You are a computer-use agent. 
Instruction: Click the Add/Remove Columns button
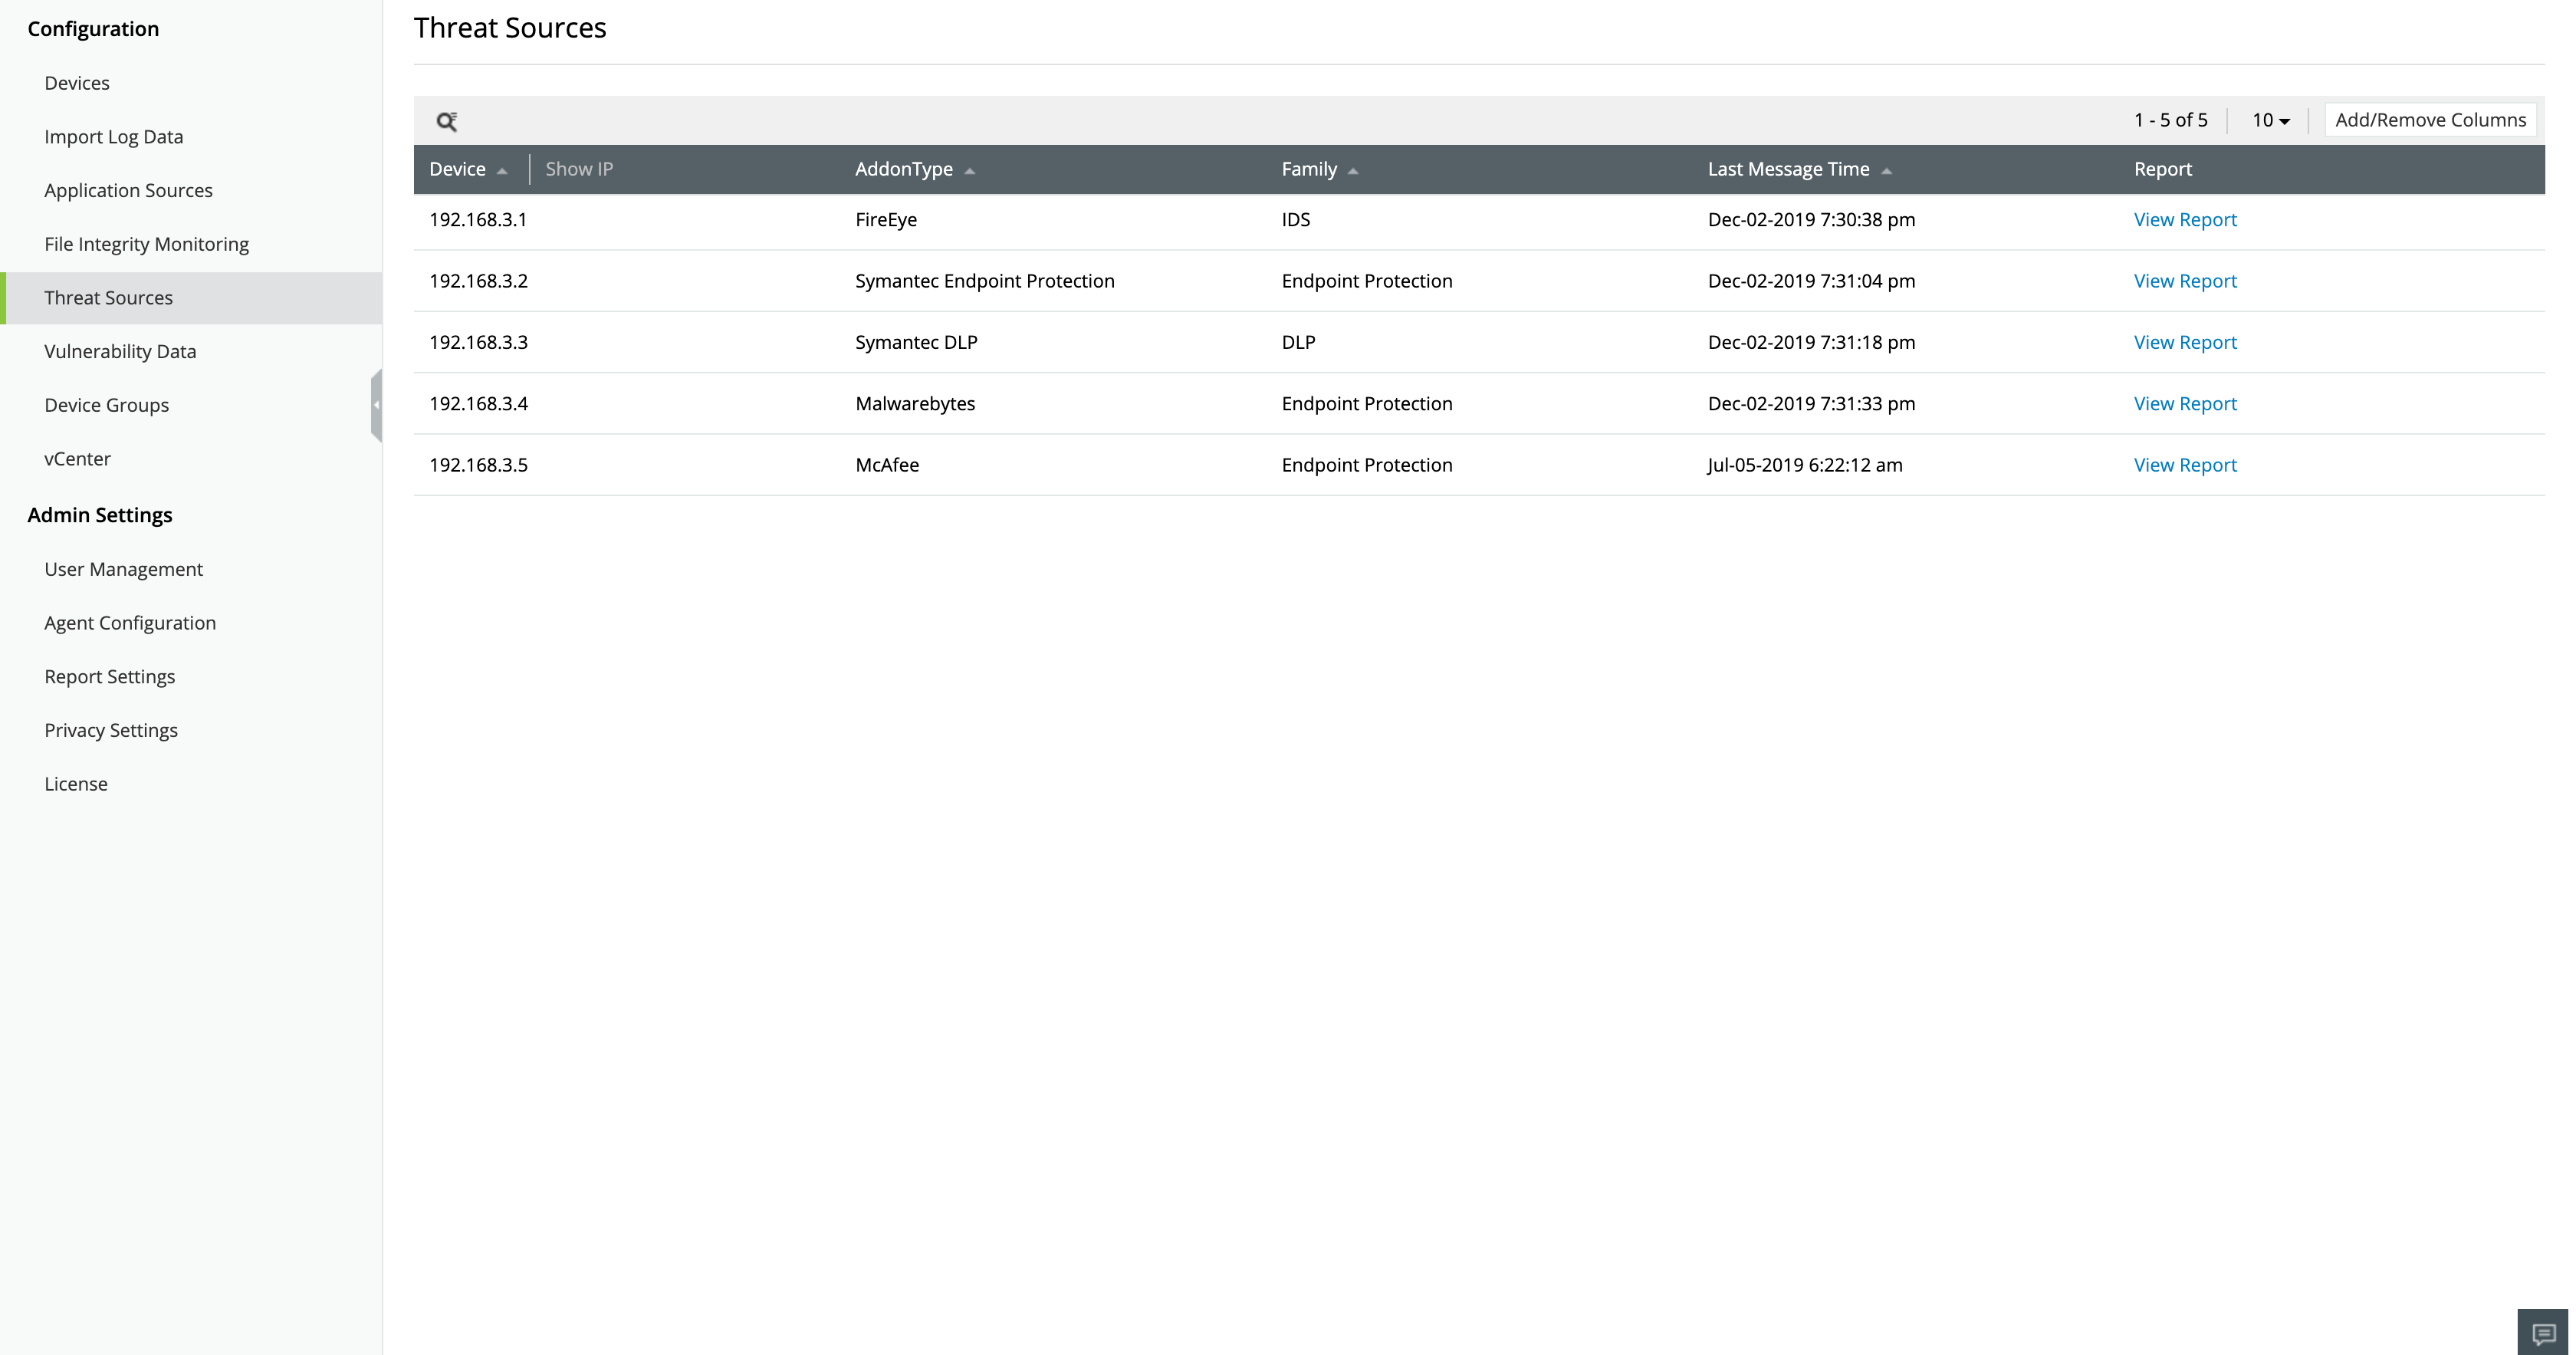coord(2430,120)
